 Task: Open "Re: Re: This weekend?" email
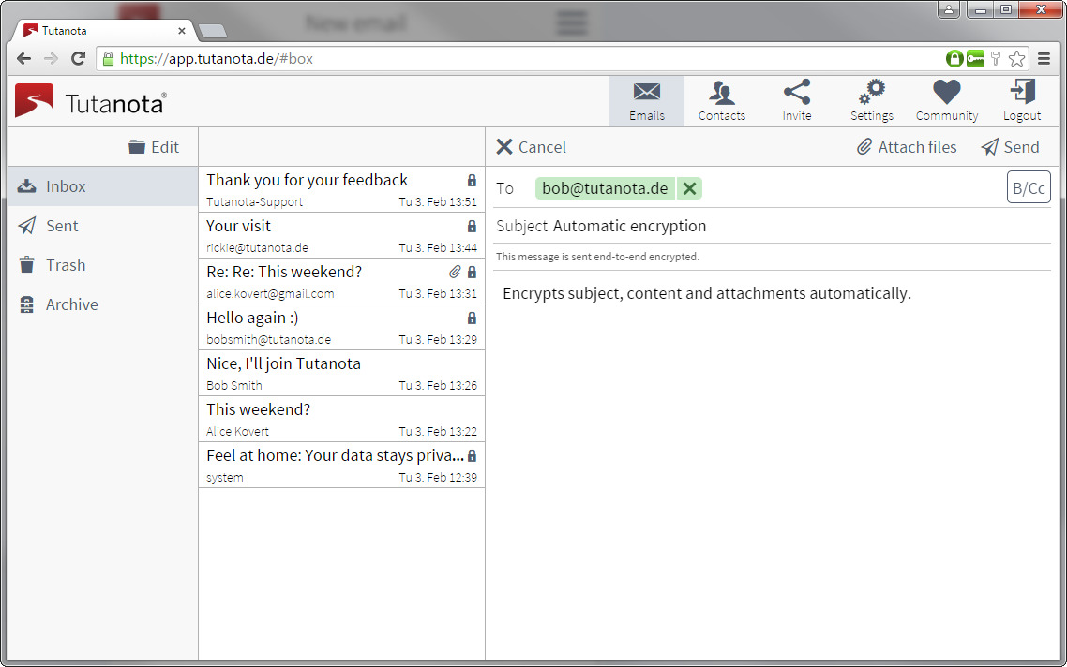341,281
